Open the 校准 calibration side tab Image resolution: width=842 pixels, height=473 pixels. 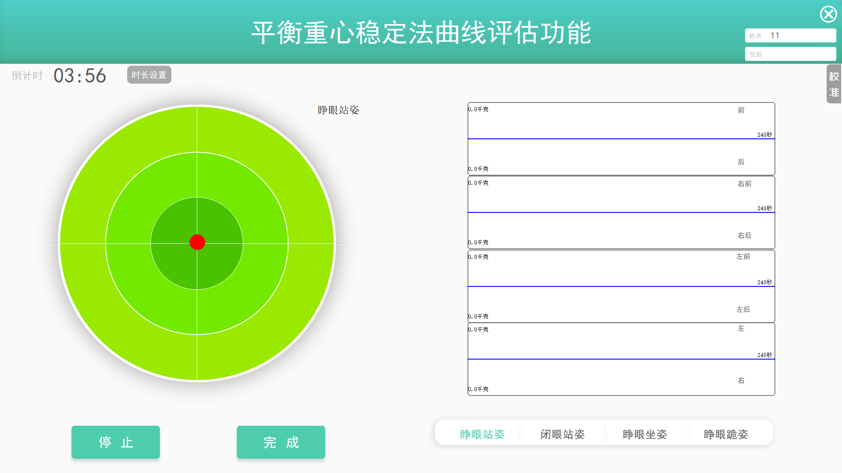(x=834, y=84)
